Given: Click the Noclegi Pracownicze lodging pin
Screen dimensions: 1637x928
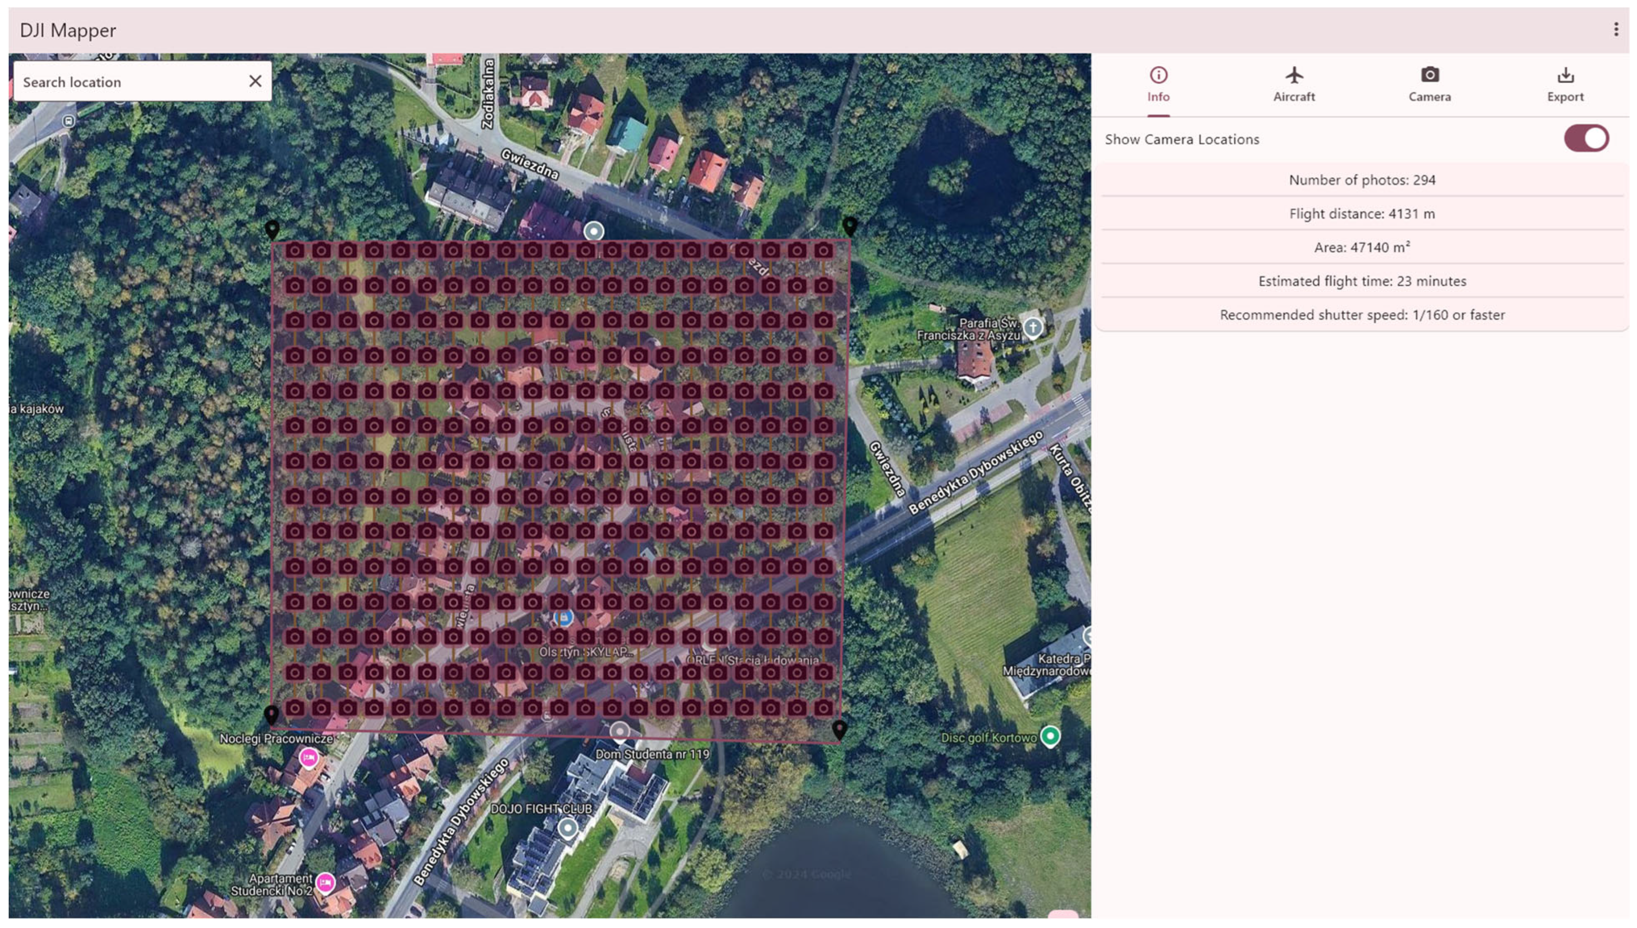Looking at the screenshot, I should point(309,758).
